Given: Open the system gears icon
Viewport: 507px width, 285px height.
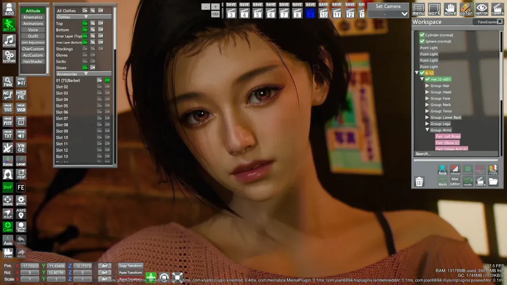Looking at the screenshot, I should point(9,56).
